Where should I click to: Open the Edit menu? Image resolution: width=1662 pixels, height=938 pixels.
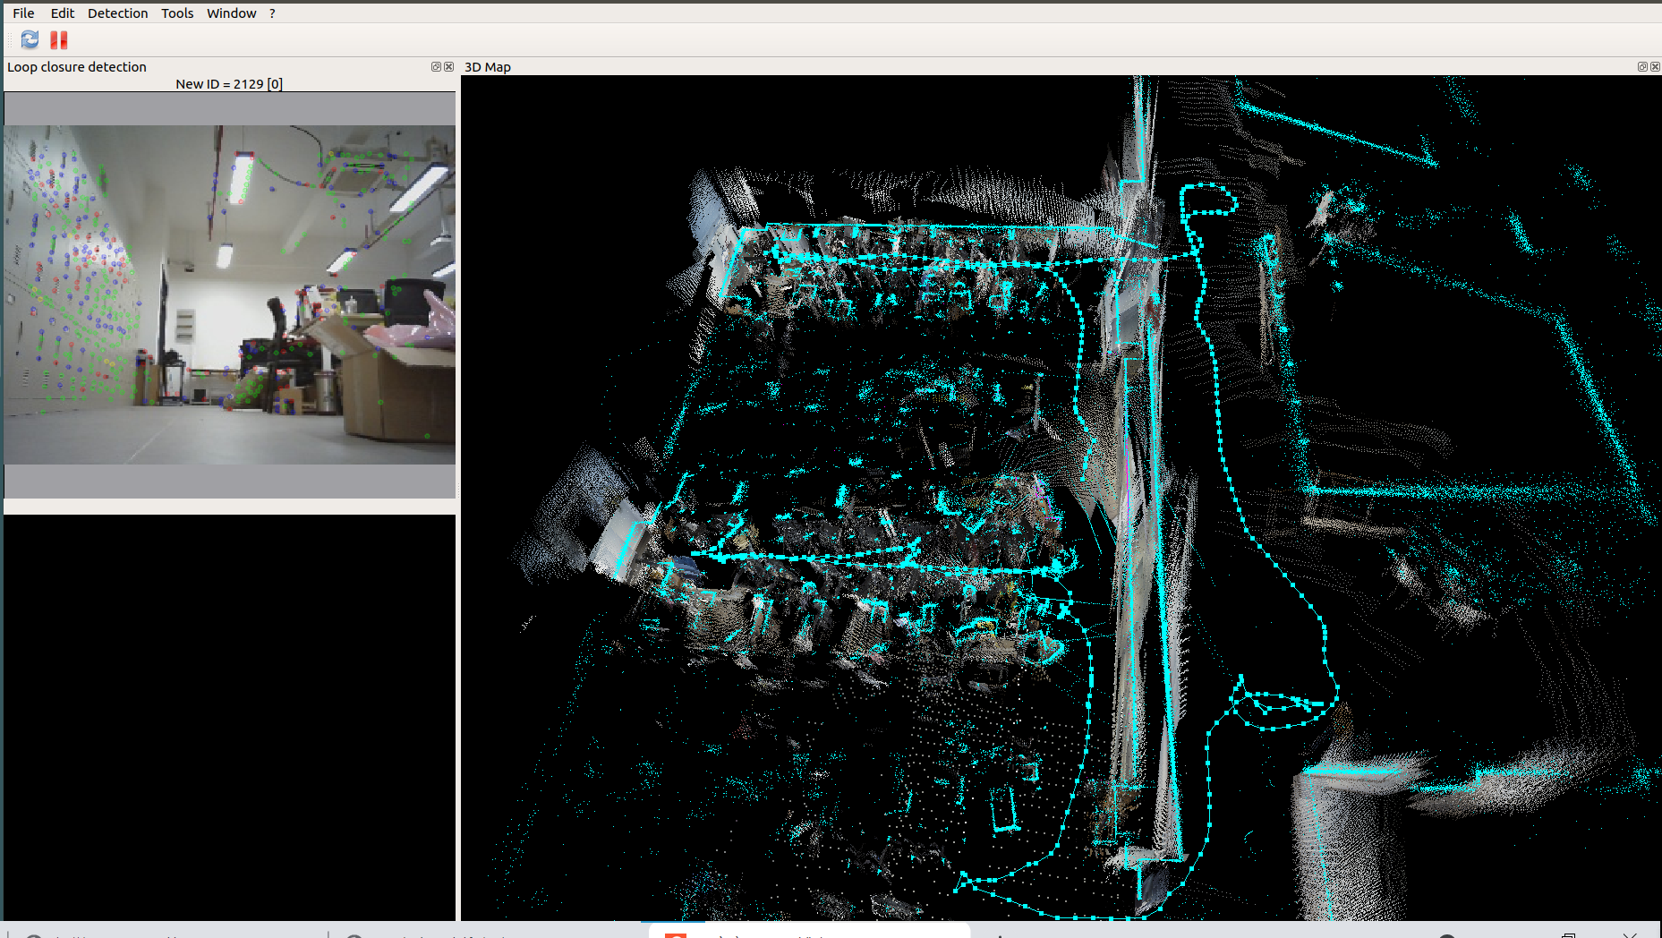(62, 13)
